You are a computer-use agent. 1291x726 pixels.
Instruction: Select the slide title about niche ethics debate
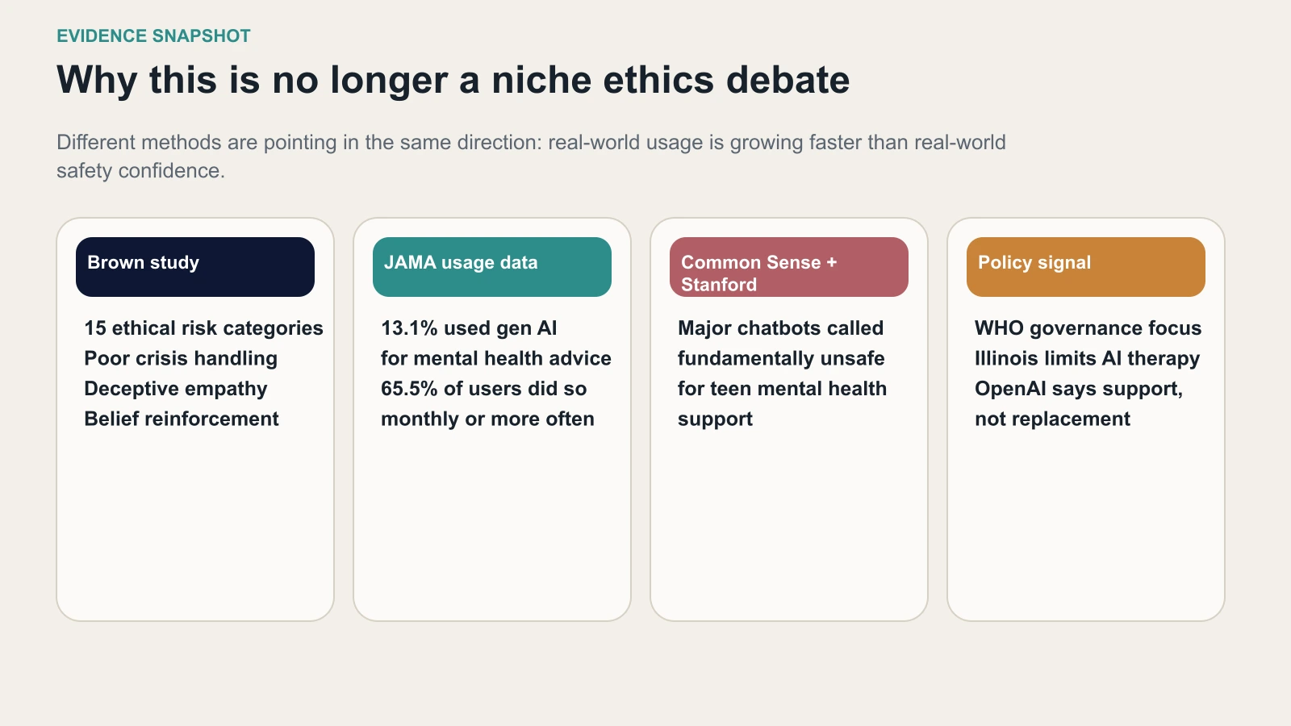click(x=453, y=80)
